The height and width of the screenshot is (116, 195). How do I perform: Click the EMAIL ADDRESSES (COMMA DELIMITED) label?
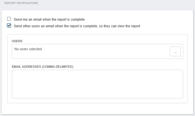[42, 67]
